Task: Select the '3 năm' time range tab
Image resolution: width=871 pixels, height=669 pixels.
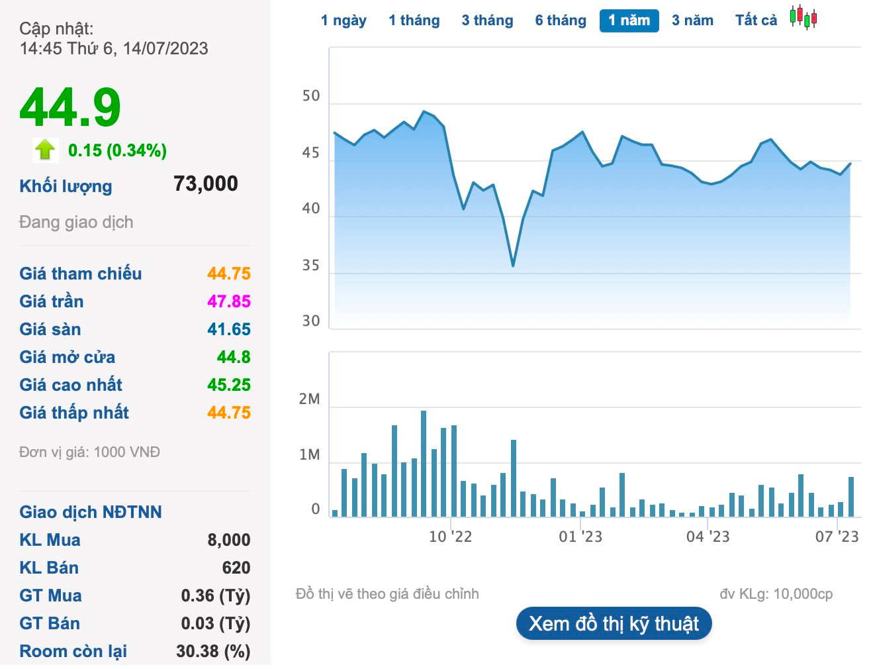Action: [693, 21]
